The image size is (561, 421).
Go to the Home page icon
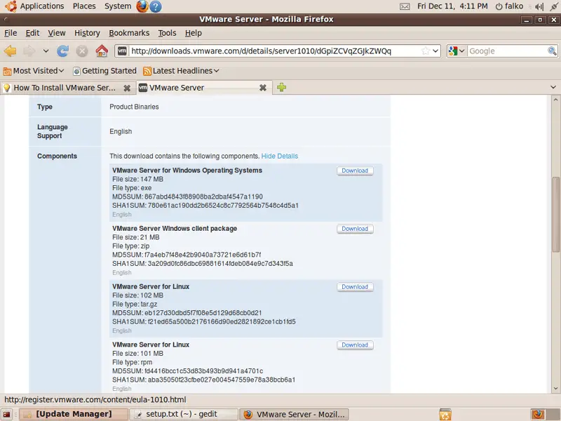point(102,51)
